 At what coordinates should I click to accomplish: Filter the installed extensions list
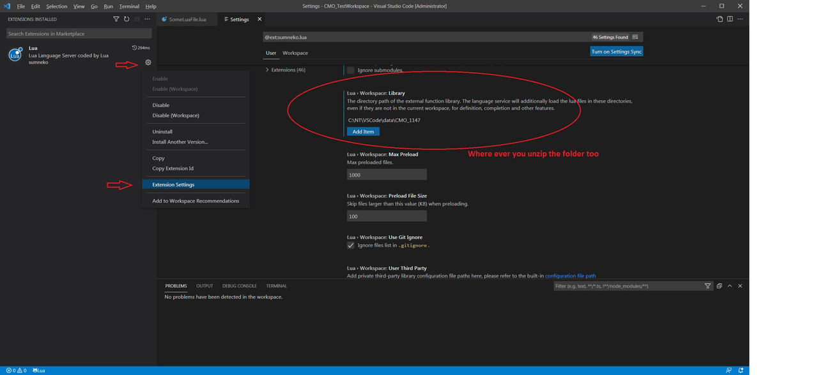116,19
